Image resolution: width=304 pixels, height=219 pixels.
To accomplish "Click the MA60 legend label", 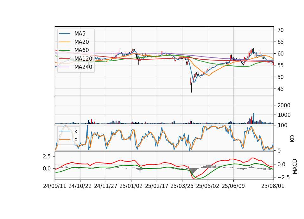I will tap(81, 50).
